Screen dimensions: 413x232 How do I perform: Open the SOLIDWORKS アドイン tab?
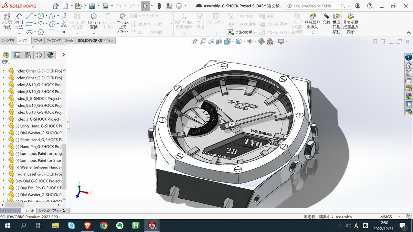[x=95, y=40]
